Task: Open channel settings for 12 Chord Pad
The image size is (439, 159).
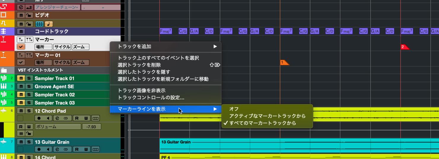Action: coord(57,118)
